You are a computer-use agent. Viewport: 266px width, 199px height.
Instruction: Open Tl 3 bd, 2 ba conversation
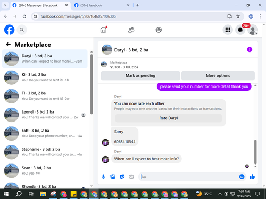coord(45,96)
